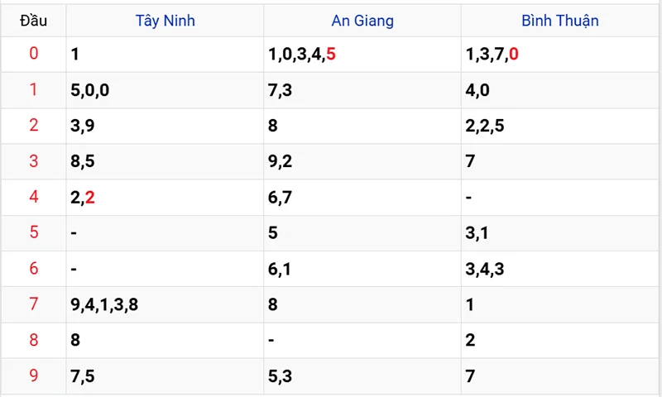The image size is (662, 397).
Task: Click the An Giang cell showing 9,2
Action: 281,162
